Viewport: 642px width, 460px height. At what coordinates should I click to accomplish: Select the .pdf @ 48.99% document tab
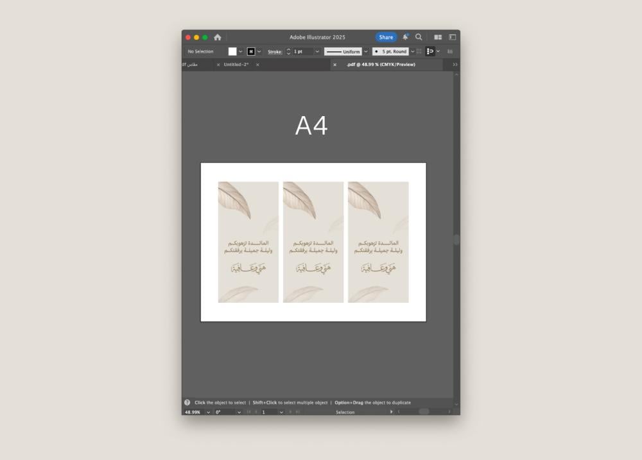[x=381, y=65]
